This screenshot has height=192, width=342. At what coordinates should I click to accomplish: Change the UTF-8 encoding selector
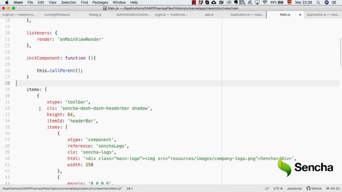coord(278,188)
